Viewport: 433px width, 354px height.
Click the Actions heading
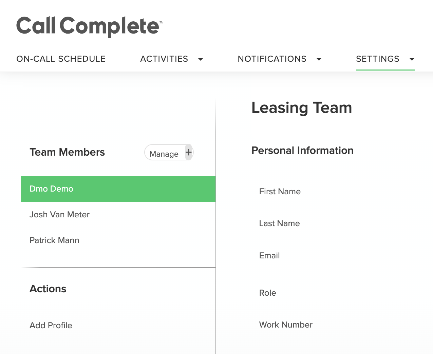click(48, 289)
